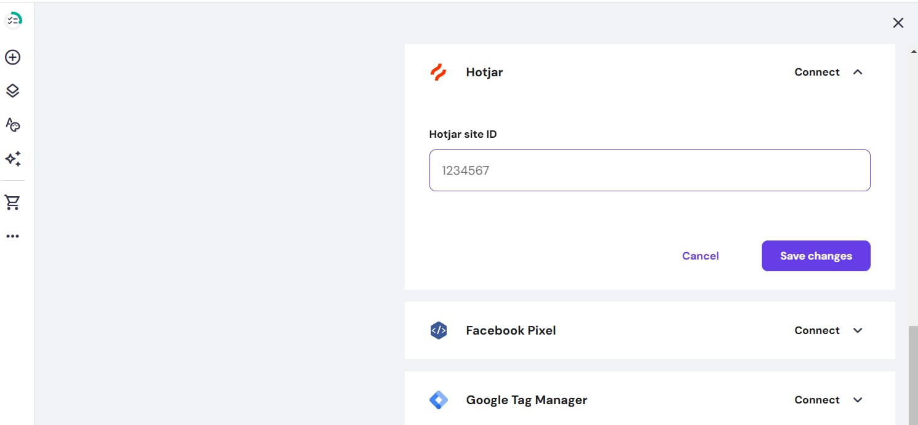Open the more options ellipsis icon
Image resolution: width=918 pixels, height=425 pixels.
(x=13, y=236)
